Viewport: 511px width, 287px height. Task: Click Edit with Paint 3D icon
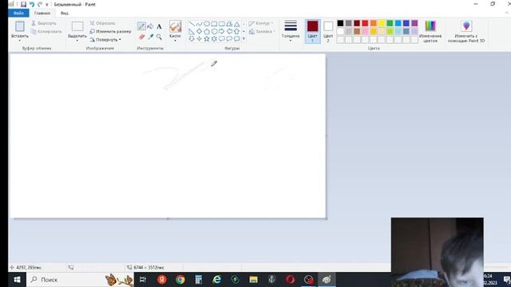coord(466,31)
